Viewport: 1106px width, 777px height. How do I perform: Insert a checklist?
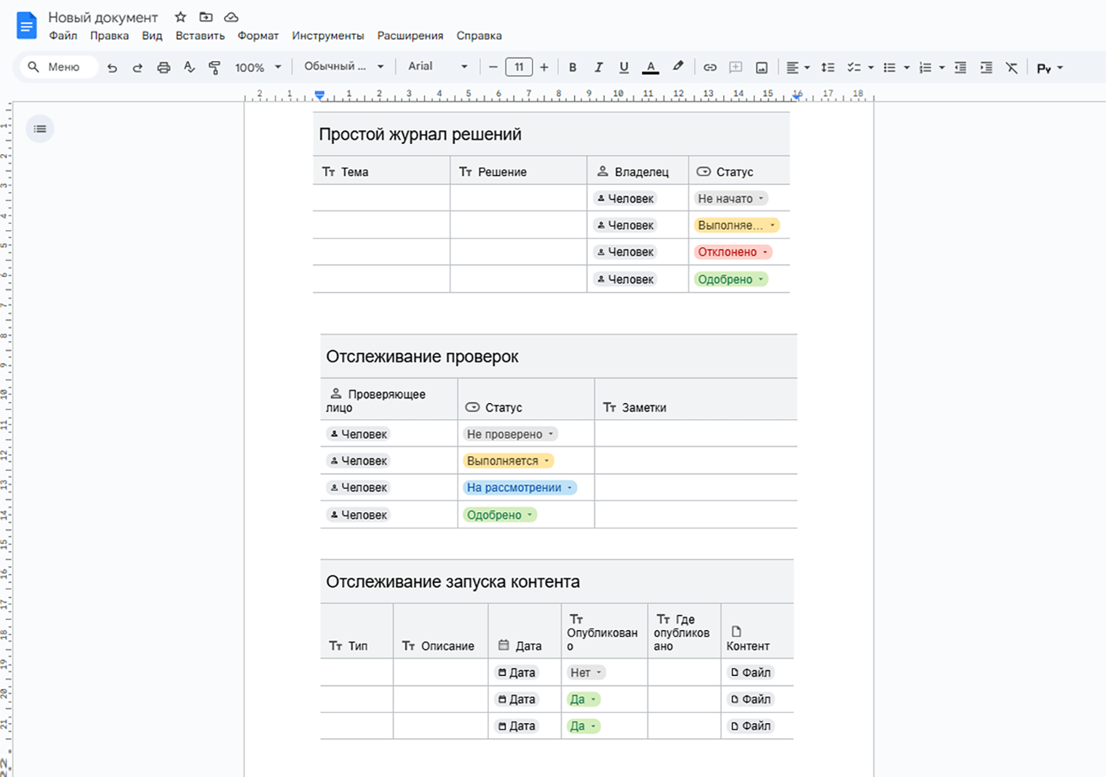[854, 68]
